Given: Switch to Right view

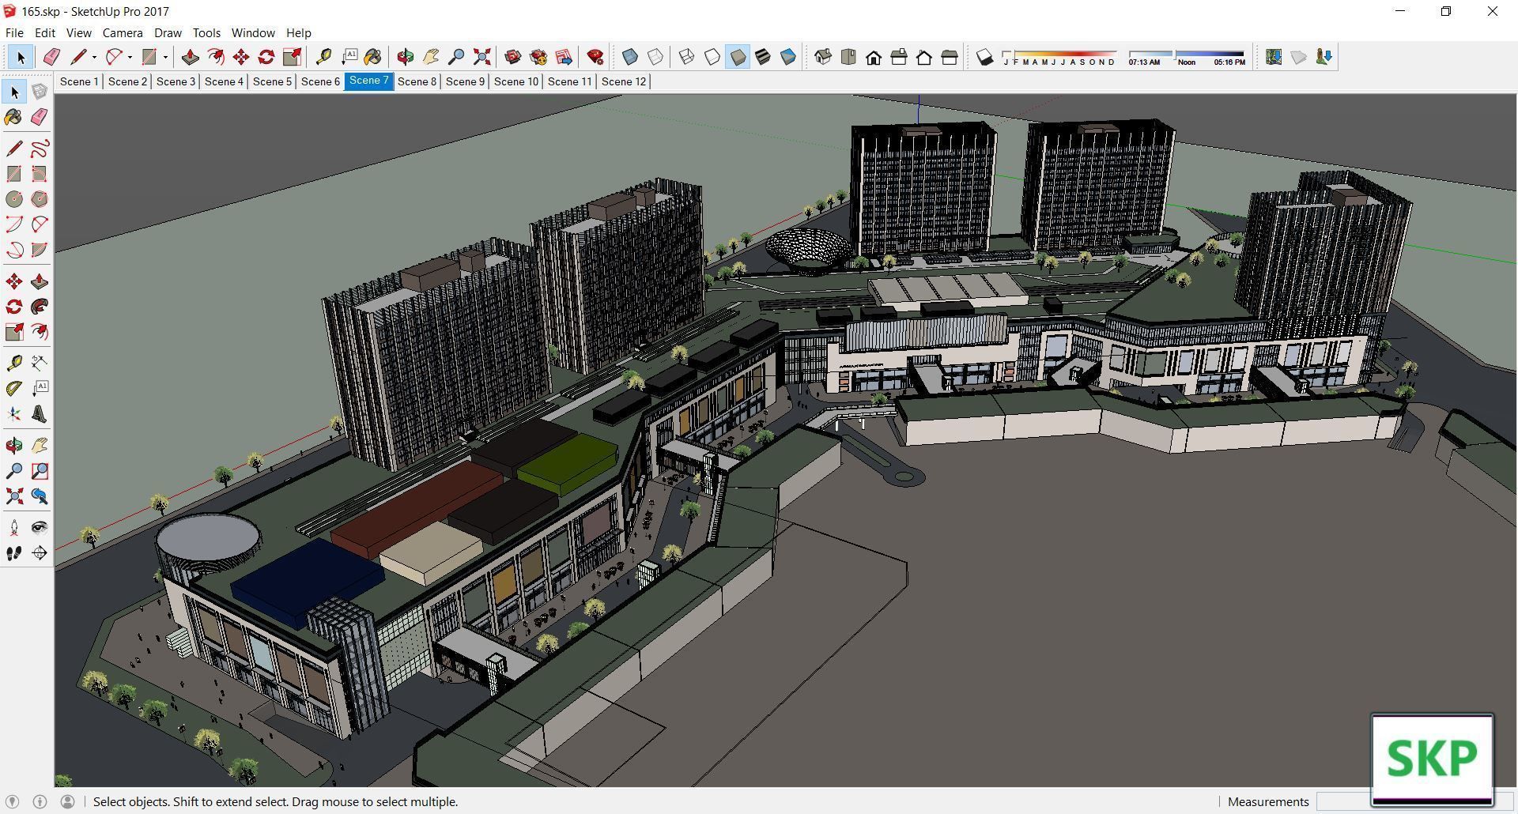Looking at the screenshot, I should click(x=899, y=57).
